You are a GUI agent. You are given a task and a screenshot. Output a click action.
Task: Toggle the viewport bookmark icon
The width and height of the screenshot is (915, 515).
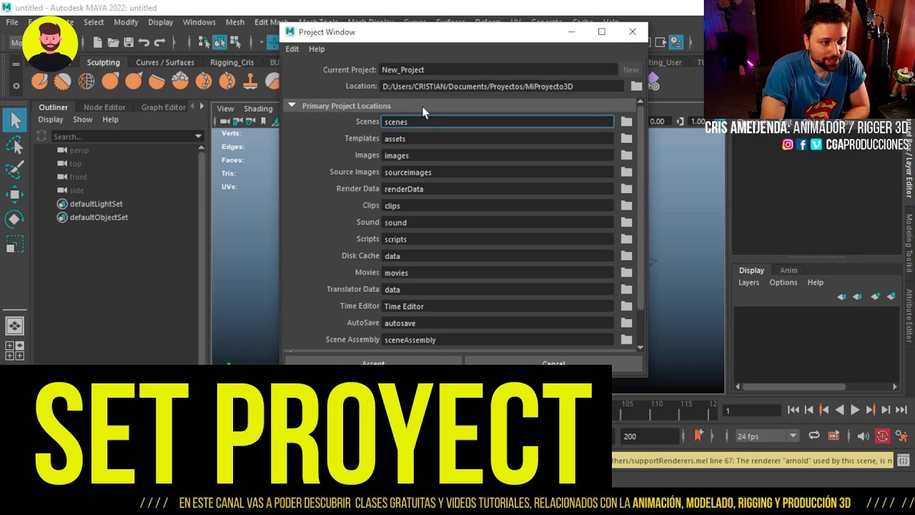(x=263, y=121)
